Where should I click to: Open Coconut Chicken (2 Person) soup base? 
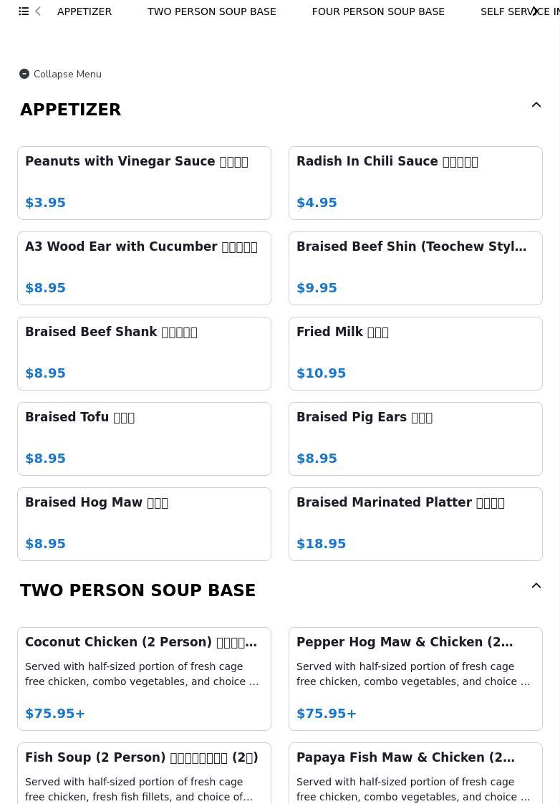click(144, 679)
